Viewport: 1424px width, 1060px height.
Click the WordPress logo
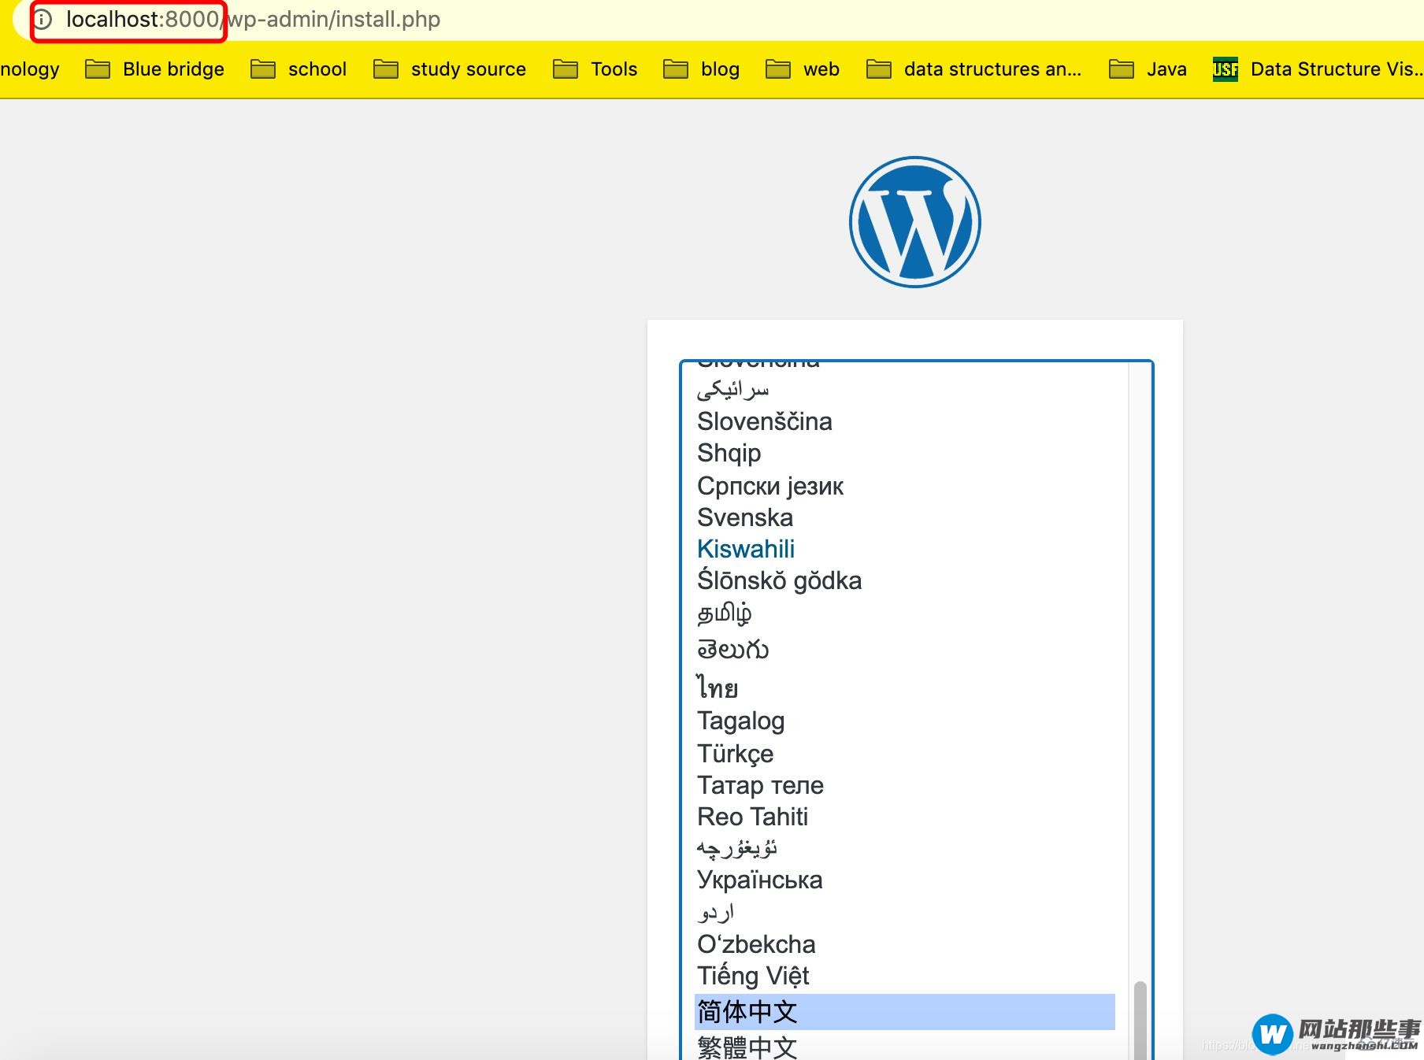[915, 222]
